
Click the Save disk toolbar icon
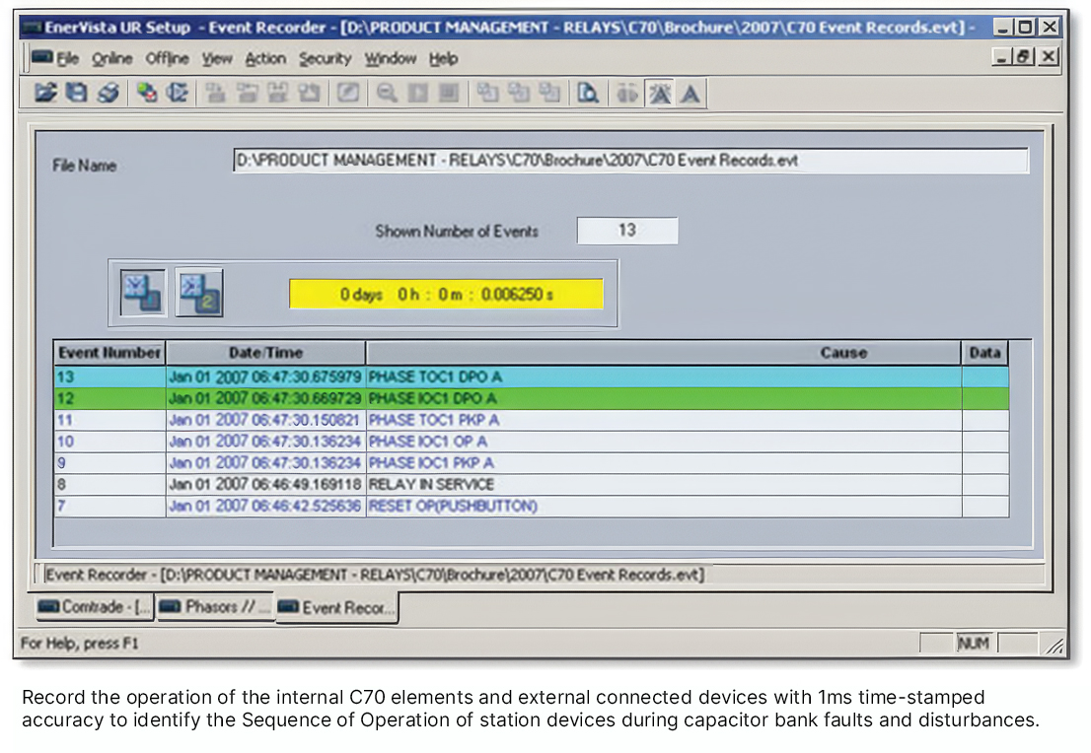click(76, 93)
